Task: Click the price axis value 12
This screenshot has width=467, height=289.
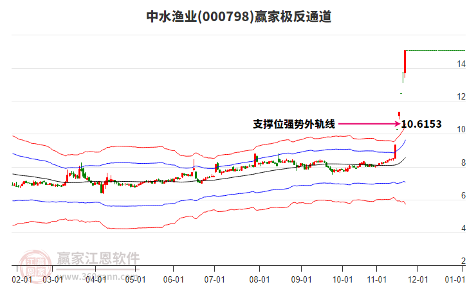Action: pos(461,96)
